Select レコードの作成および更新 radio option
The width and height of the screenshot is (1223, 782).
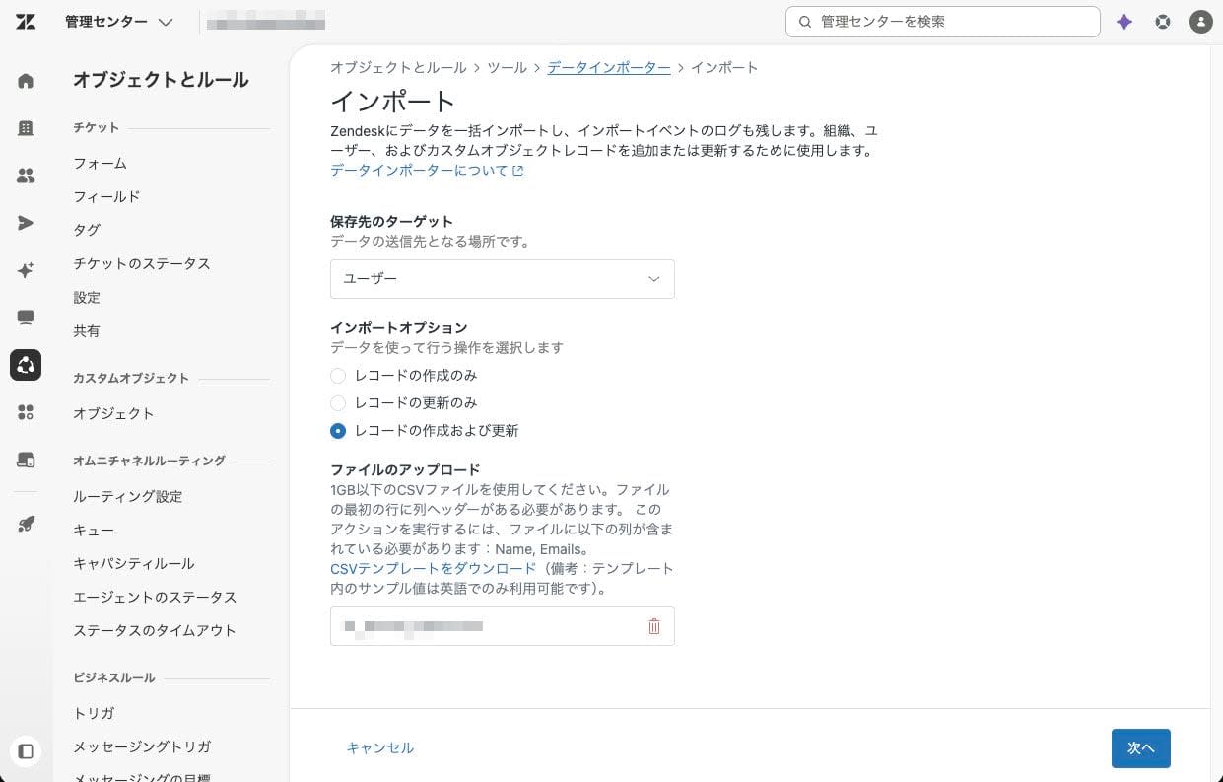(x=338, y=431)
